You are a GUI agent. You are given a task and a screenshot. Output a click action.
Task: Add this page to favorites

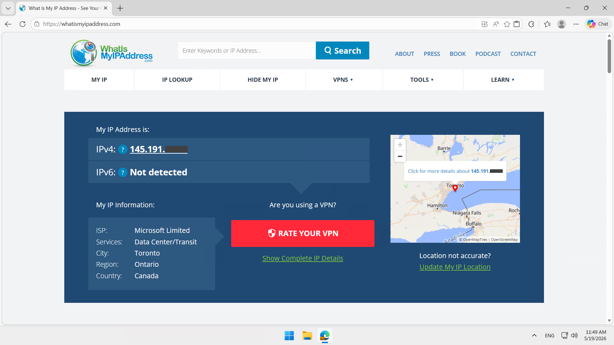point(507,24)
